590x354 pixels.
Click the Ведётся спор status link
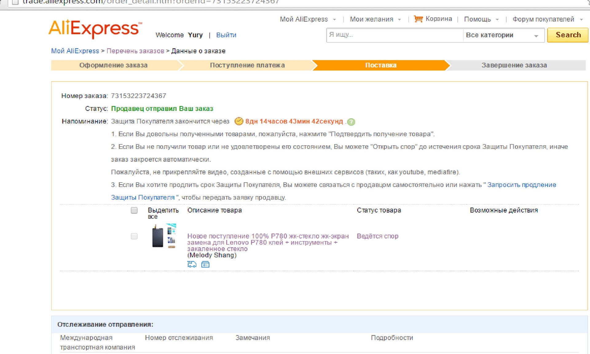point(377,236)
